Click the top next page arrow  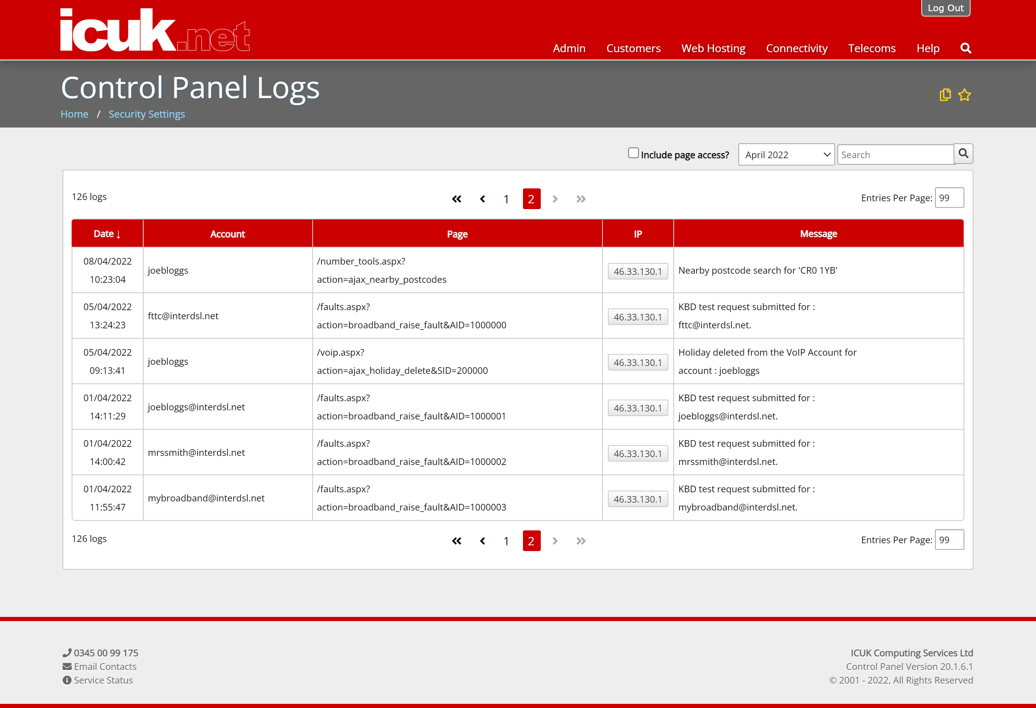(x=555, y=199)
